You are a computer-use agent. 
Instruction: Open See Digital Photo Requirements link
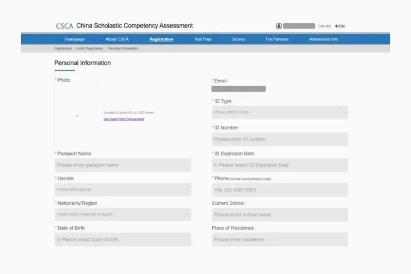(x=124, y=119)
